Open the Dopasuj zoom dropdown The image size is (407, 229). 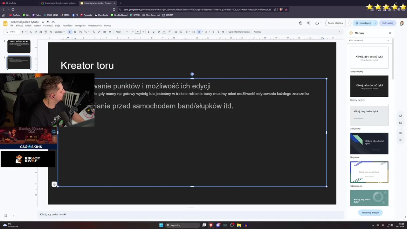coord(59,32)
